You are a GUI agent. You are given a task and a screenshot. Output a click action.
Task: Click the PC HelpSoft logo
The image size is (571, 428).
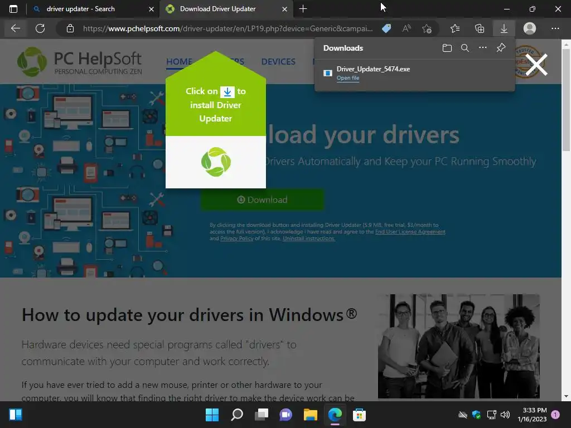(x=79, y=62)
